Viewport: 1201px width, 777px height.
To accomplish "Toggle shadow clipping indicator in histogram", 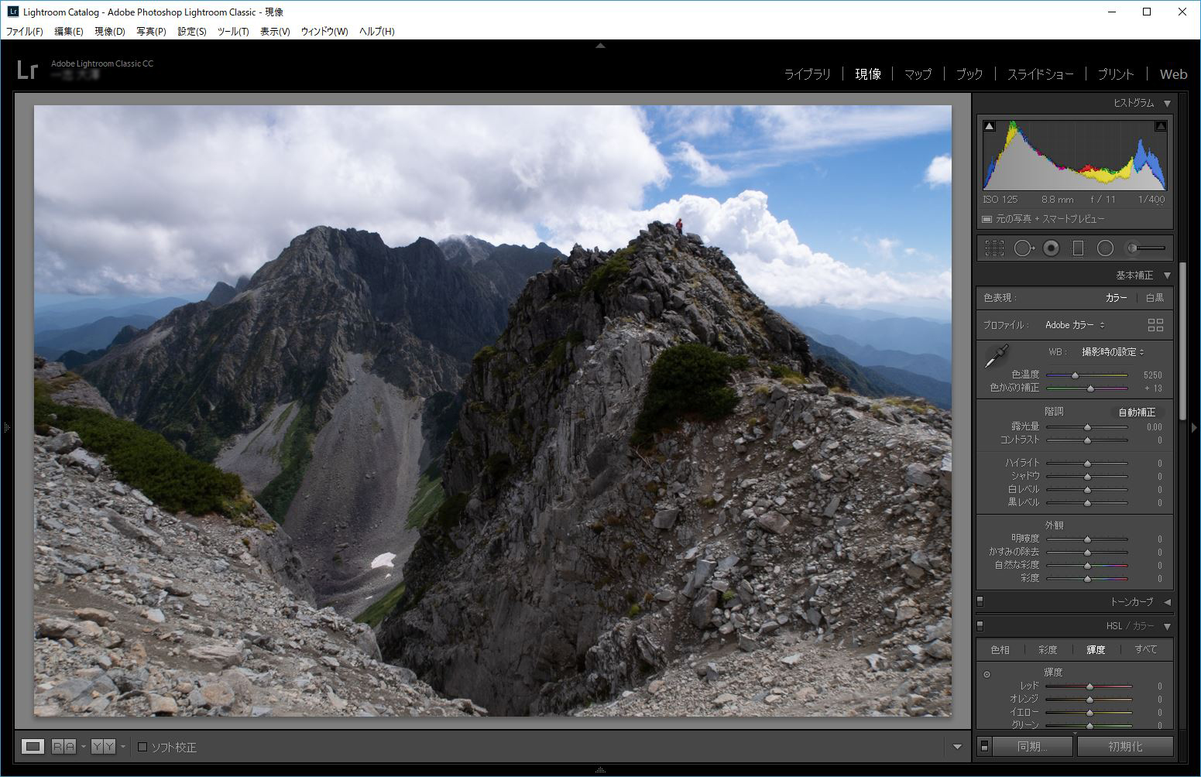I will pyautogui.click(x=990, y=126).
